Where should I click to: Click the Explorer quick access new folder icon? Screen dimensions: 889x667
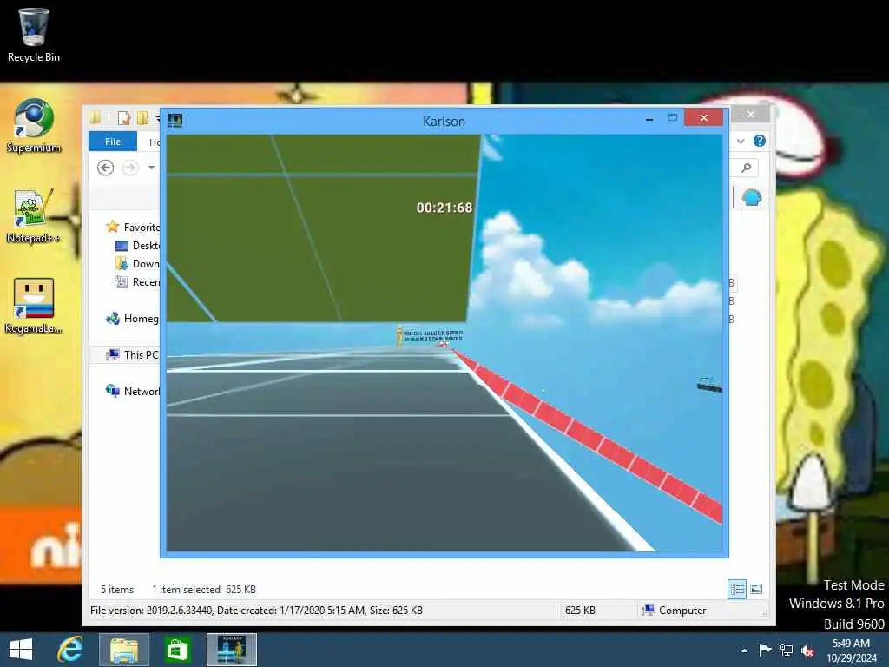pyautogui.click(x=143, y=118)
